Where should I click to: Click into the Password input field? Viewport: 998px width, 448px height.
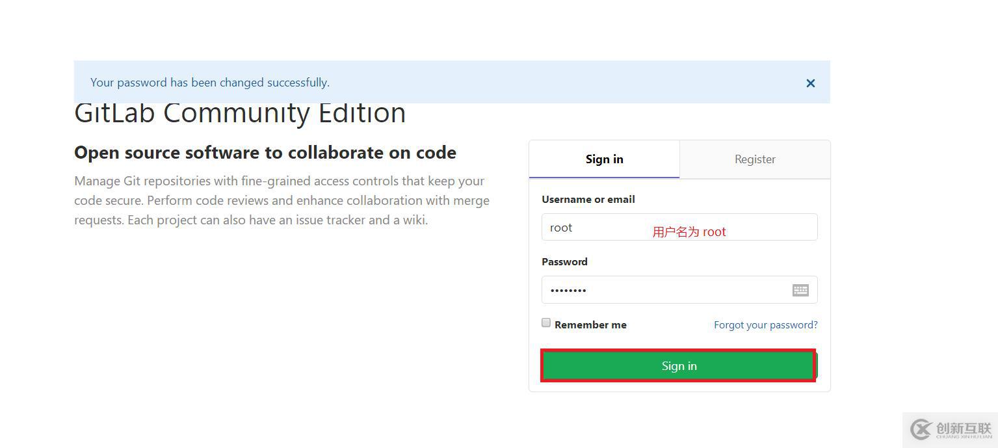click(663, 290)
